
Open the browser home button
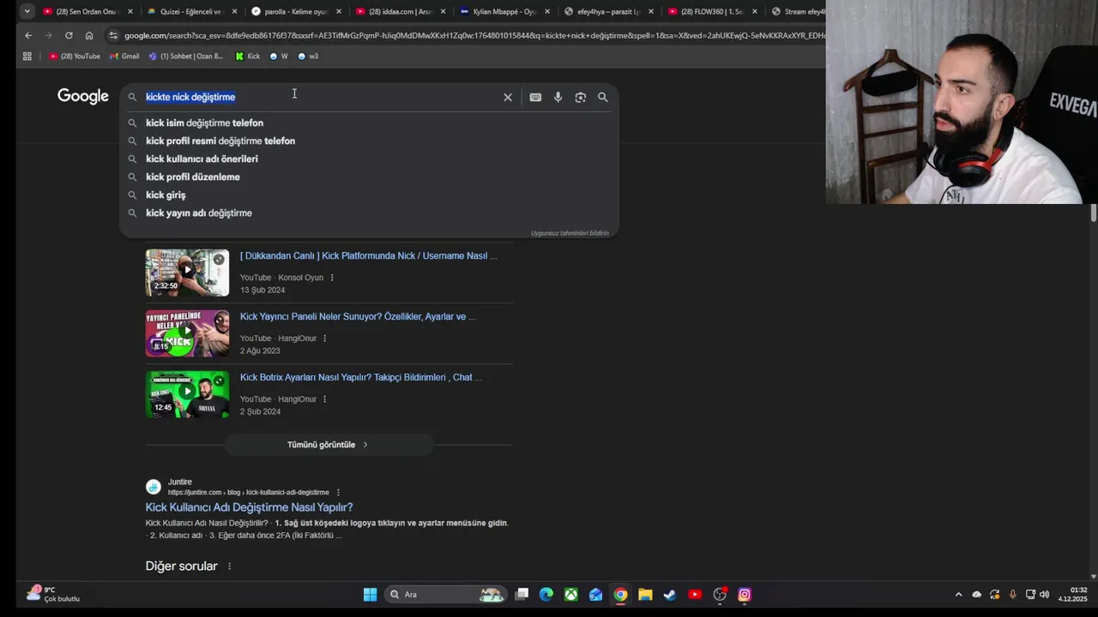click(x=89, y=35)
